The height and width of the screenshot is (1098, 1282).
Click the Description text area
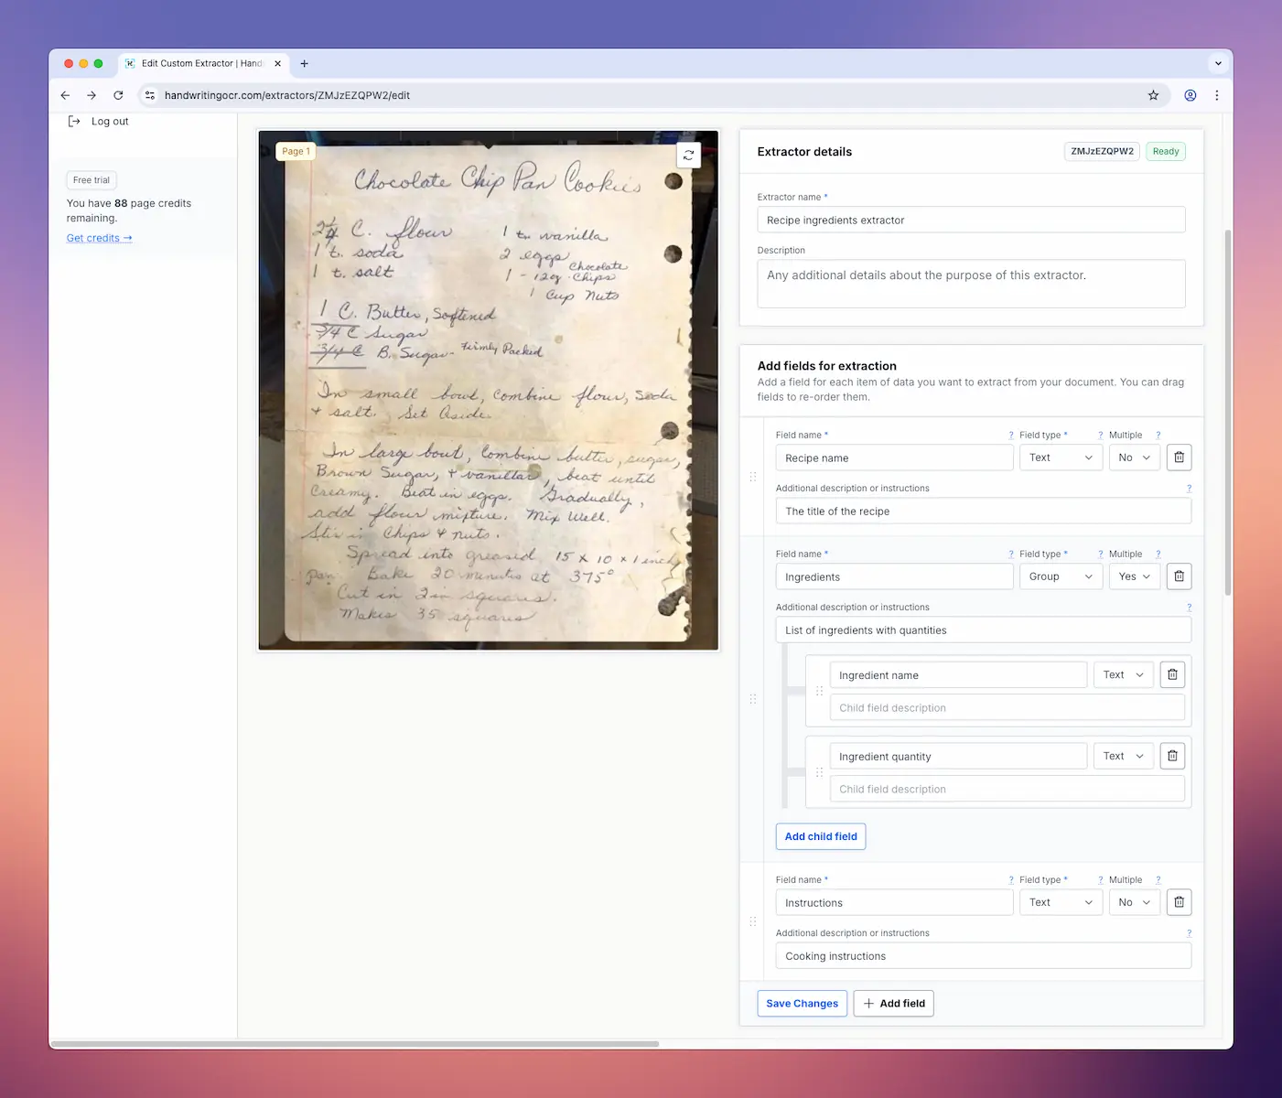(971, 283)
